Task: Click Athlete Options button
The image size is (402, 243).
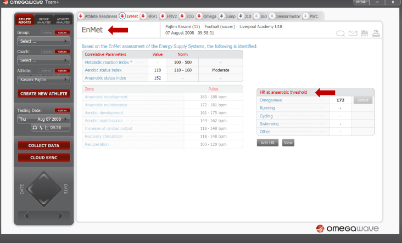Action: point(62,71)
